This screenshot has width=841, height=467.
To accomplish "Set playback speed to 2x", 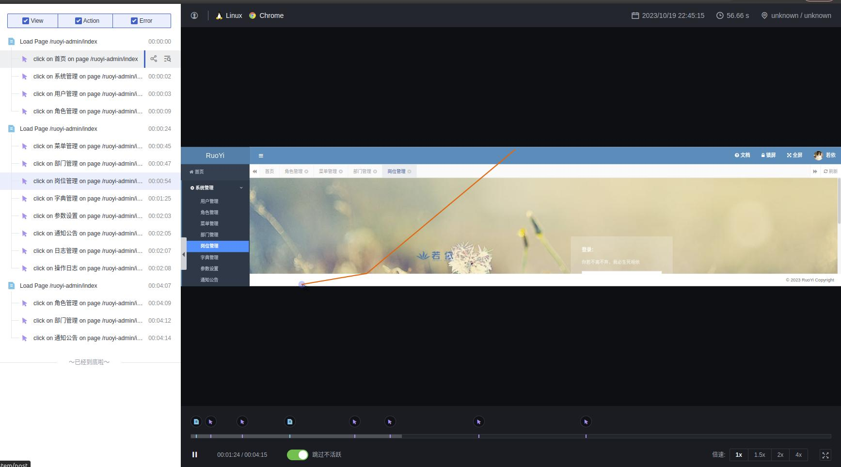I will pos(780,455).
